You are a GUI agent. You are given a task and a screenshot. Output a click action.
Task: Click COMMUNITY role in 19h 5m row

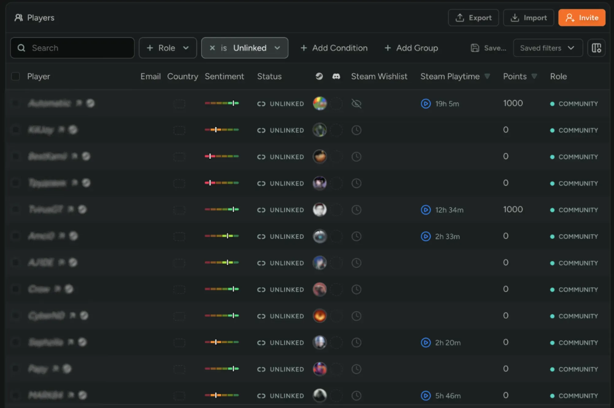pyautogui.click(x=574, y=104)
